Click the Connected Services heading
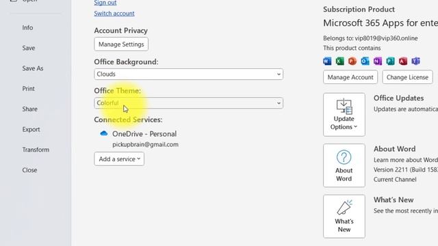The width and height of the screenshot is (438, 246). pos(128,120)
